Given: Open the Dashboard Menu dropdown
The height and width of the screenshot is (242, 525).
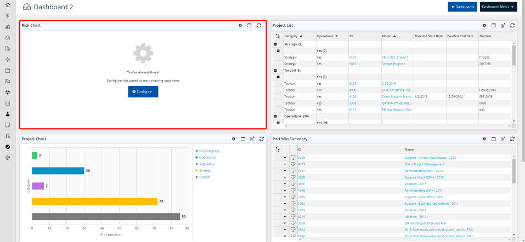Looking at the screenshot, I should pos(498,7).
